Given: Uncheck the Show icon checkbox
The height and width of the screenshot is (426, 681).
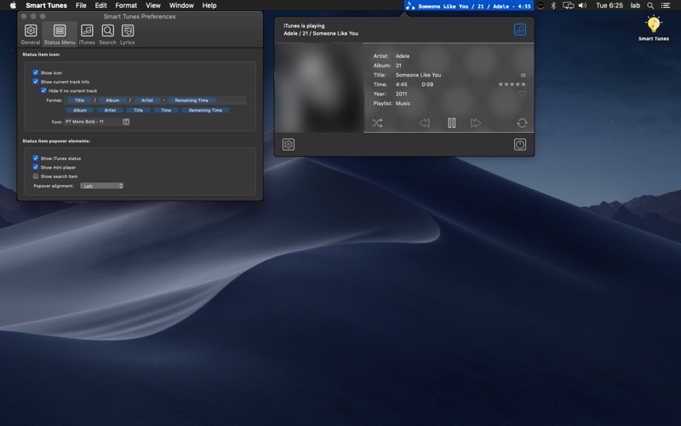Looking at the screenshot, I should click(36, 72).
